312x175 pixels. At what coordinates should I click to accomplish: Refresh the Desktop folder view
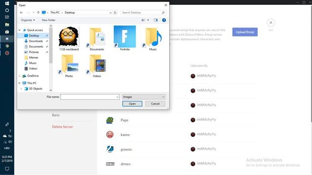(115, 13)
